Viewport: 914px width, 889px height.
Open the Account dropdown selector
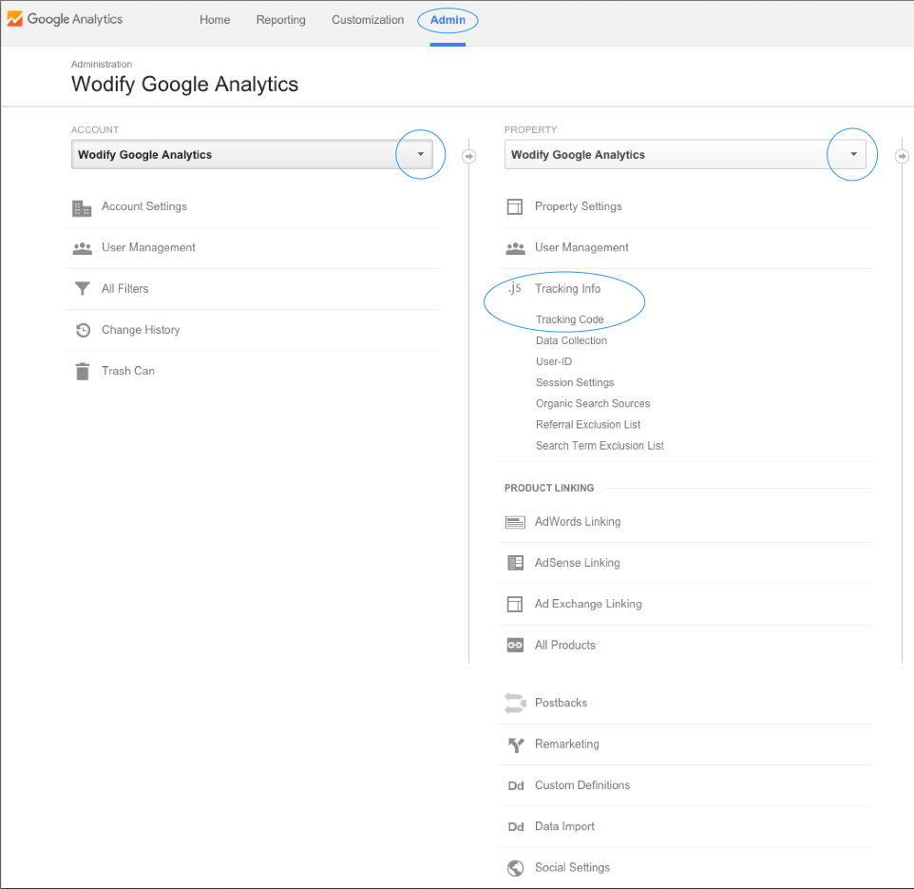[252, 155]
